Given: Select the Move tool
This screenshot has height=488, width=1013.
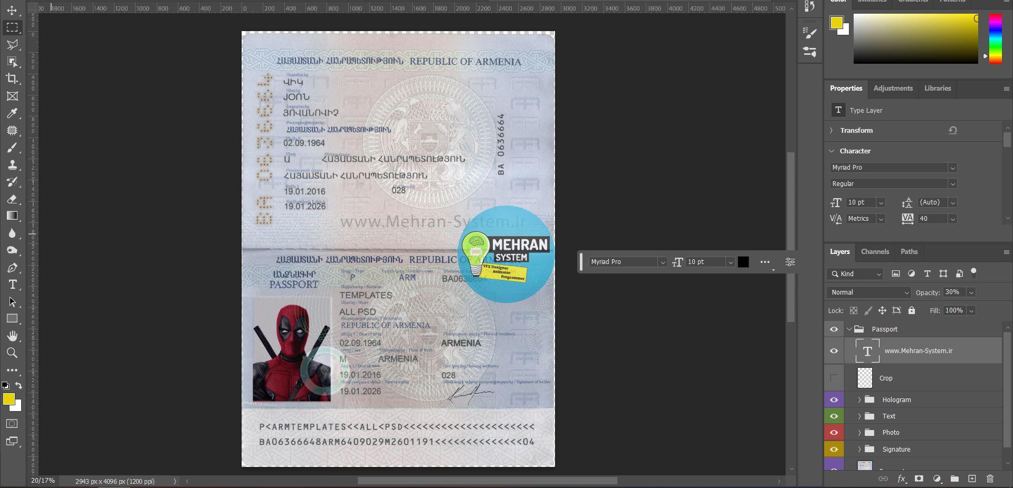Looking at the screenshot, I should pyautogui.click(x=12, y=10).
